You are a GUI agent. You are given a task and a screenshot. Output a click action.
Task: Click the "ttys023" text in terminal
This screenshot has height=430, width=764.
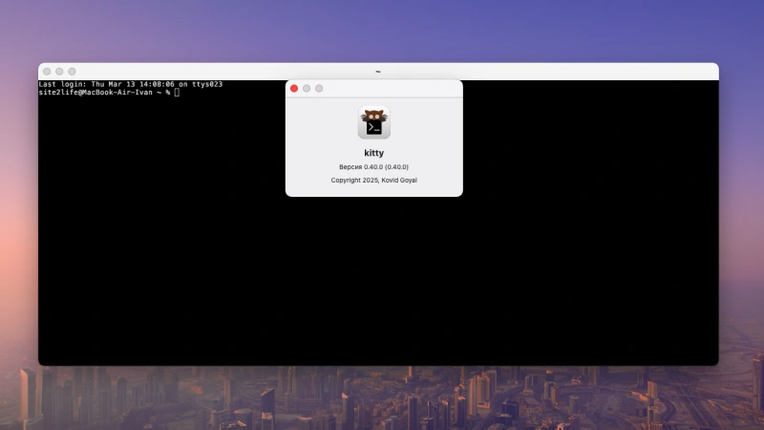[205, 84]
